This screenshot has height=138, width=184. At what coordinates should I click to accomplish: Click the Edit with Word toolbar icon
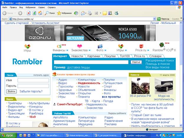[96, 13]
